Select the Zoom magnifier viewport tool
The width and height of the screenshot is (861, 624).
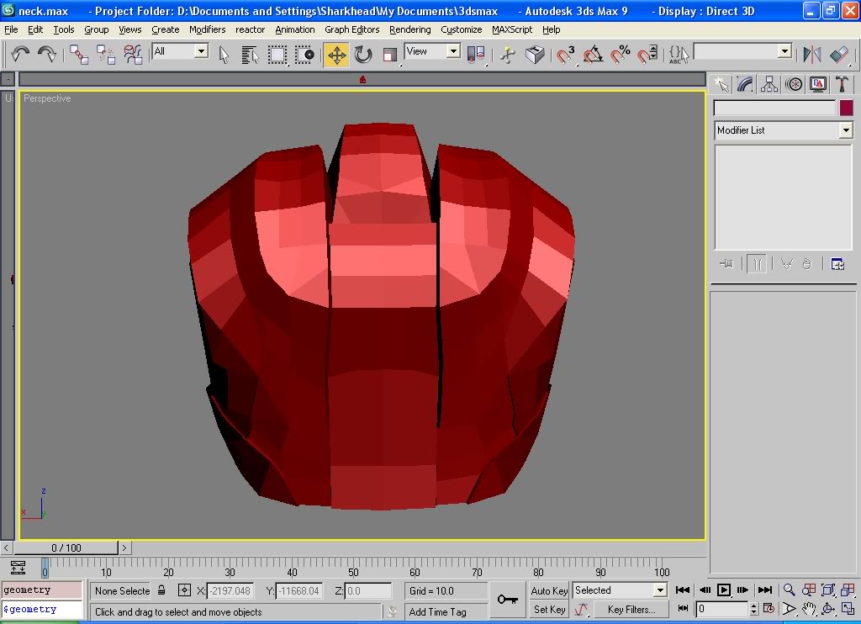(789, 590)
